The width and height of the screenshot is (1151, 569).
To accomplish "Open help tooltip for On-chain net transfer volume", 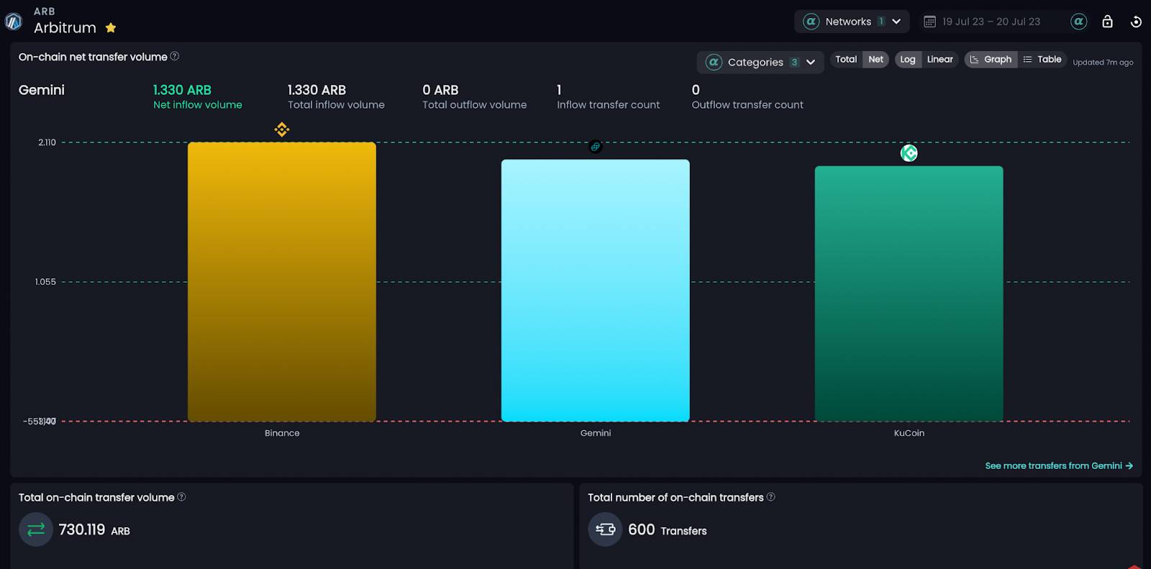I will tap(175, 56).
